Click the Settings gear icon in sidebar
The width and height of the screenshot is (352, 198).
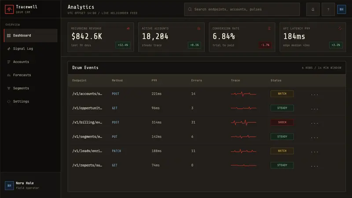tap(9, 102)
